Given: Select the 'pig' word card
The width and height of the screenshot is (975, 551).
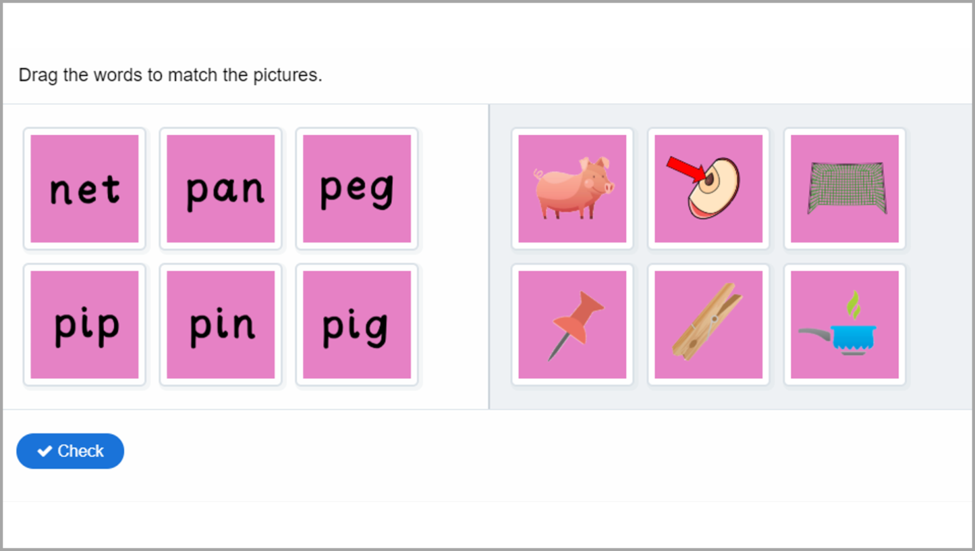Looking at the screenshot, I should (x=356, y=324).
